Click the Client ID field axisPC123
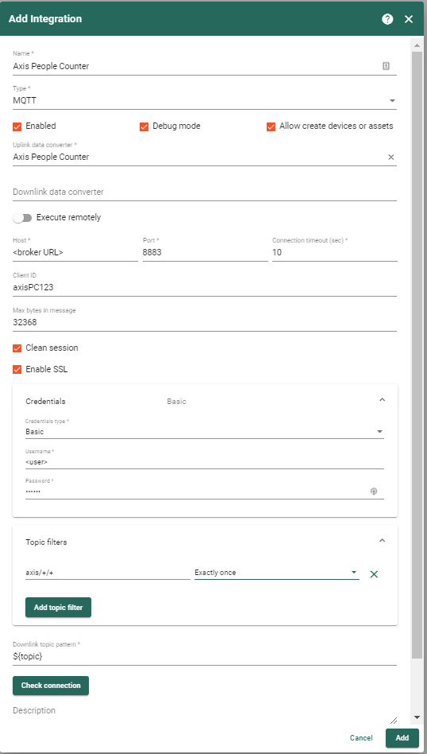The height and width of the screenshot is (754, 427). (x=205, y=287)
